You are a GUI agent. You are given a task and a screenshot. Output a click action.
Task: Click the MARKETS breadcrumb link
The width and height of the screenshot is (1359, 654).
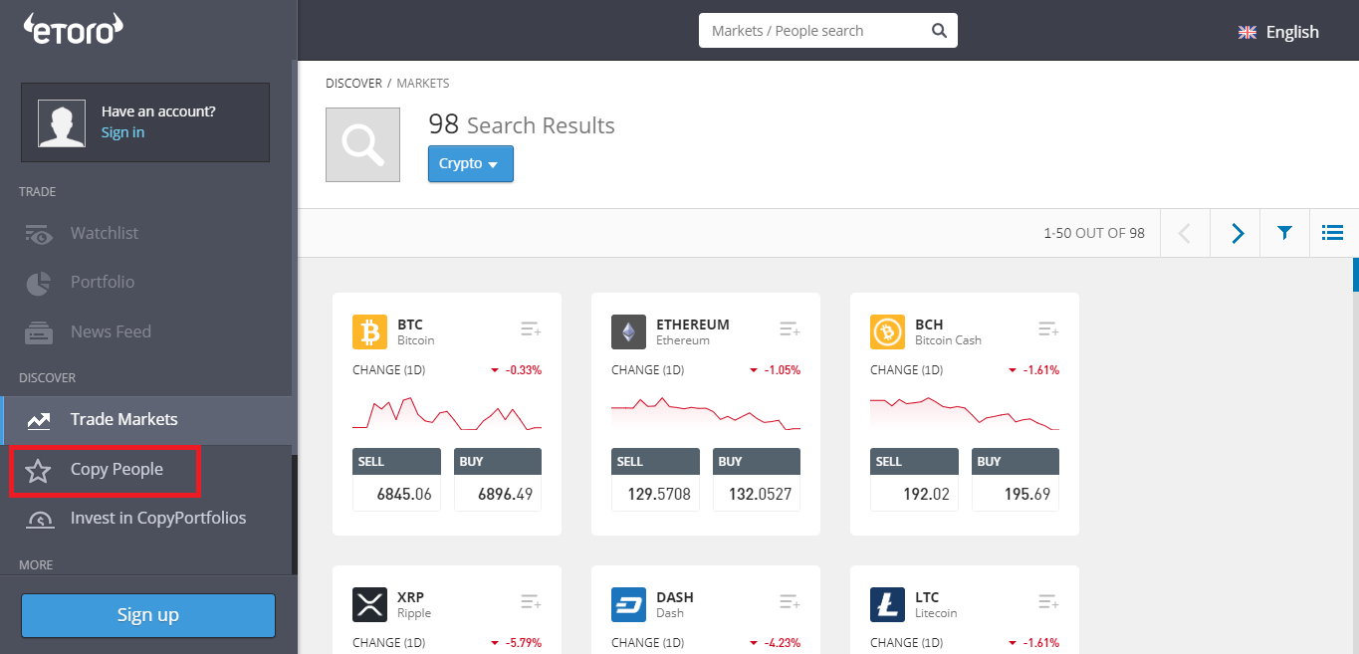[x=423, y=84]
